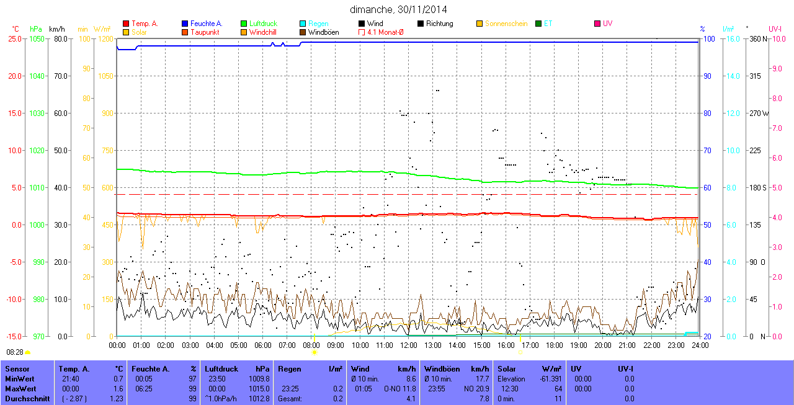
Task: Select the 'Richtung' legend label
Action: click(440, 24)
